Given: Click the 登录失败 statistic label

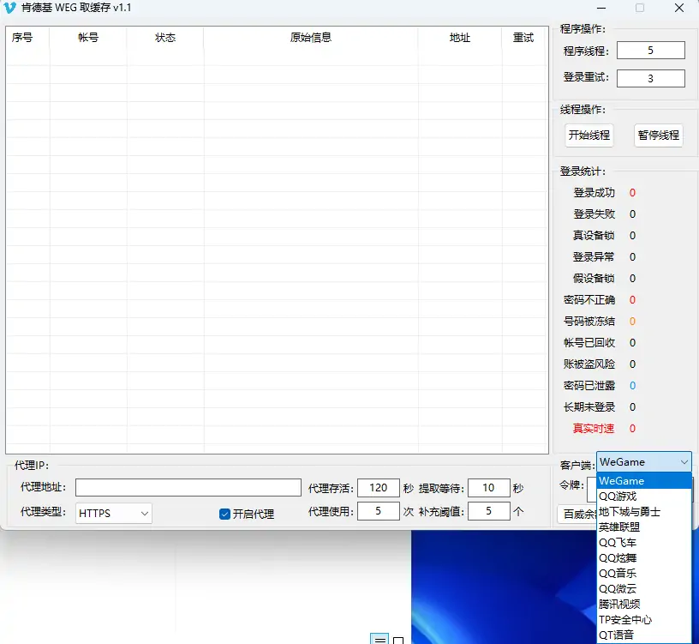Looking at the screenshot, I should point(594,214).
